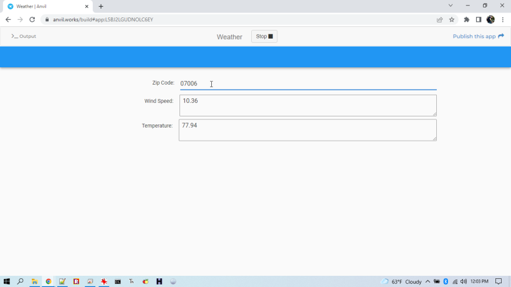Show hidden system tray icons
This screenshot has height=287, width=511.
click(x=427, y=281)
